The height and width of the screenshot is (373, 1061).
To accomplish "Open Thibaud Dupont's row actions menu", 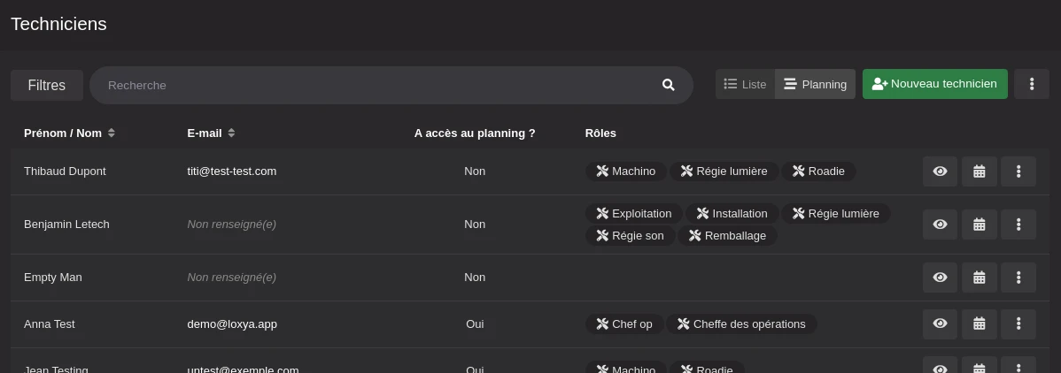I will (1018, 171).
